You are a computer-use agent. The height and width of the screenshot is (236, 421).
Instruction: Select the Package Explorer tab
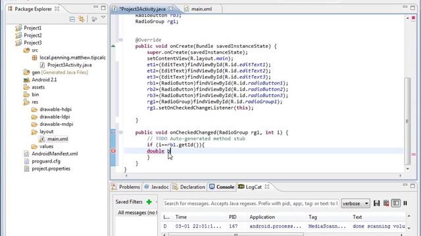(33, 9)
